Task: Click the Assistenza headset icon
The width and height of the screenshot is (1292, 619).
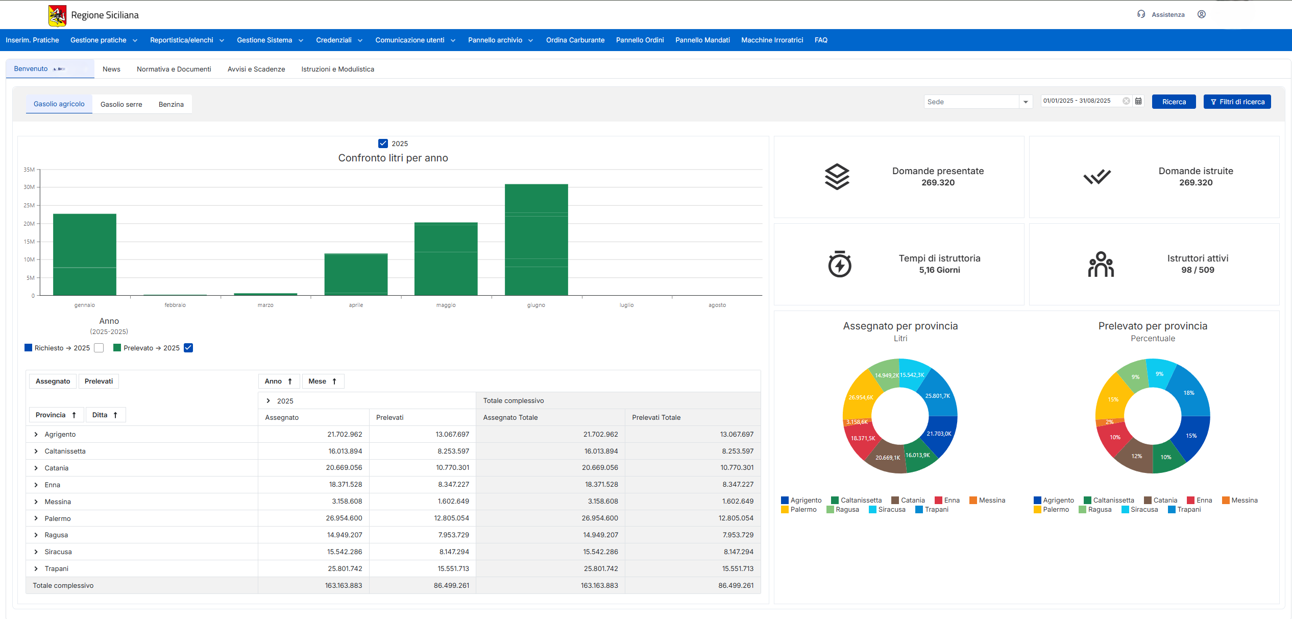Action: [x=1141, y=14]
